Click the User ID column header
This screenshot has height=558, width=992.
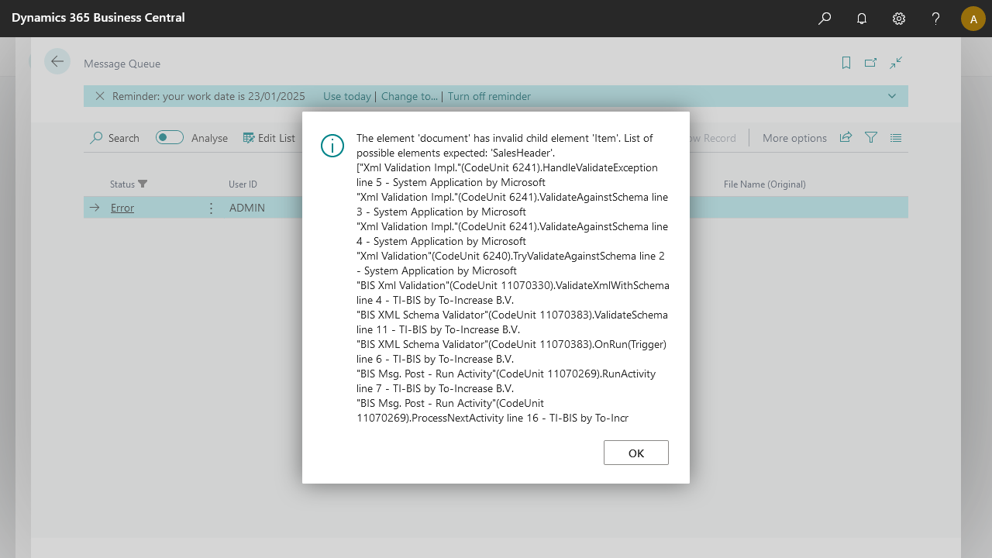tap(243, 184)
